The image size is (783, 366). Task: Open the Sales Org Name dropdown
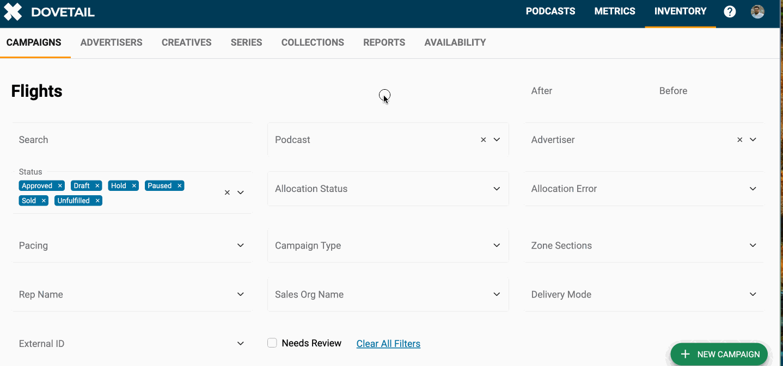[388, 295]
